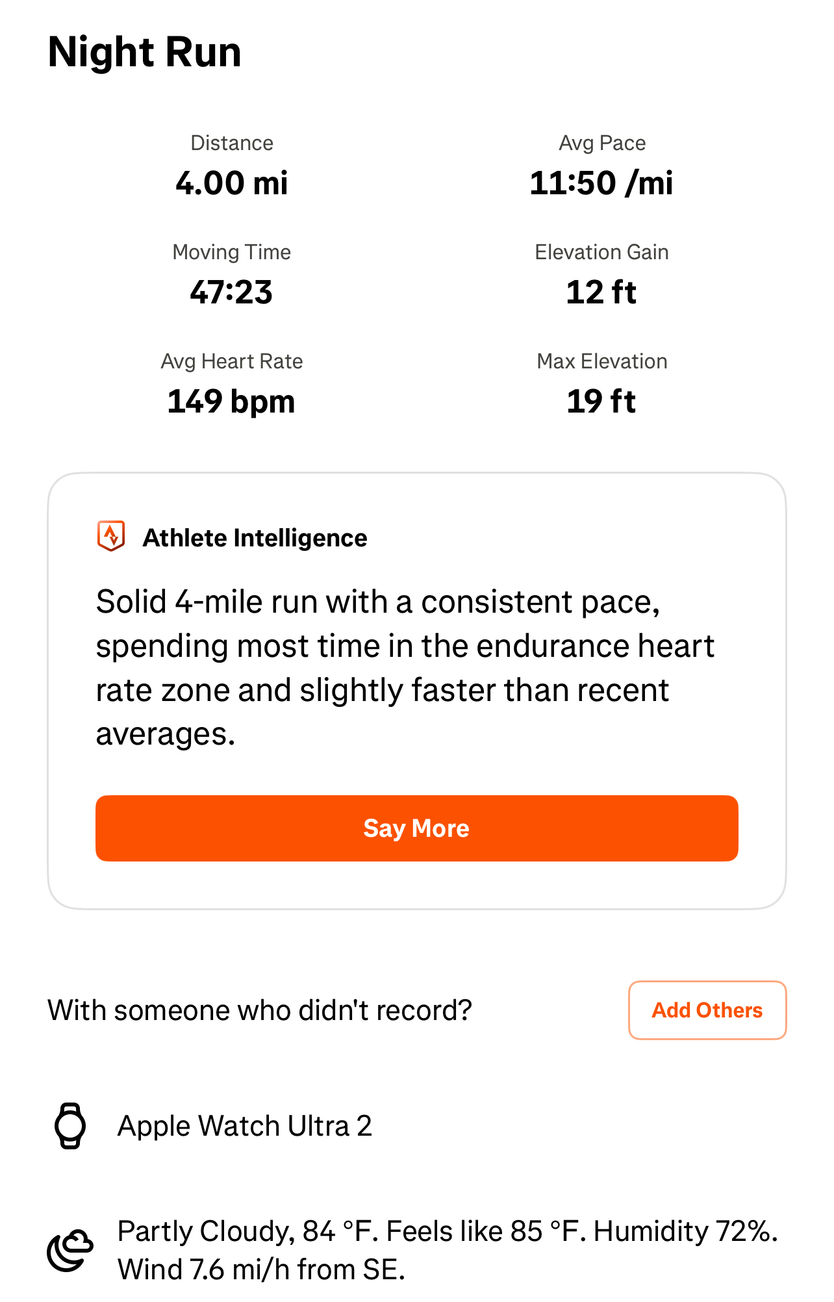Tap the Avg Heart Rate 149 bpm value
Image resolution: width=834 pixels, height=1302 pixels.
click(x=232, y=401)
